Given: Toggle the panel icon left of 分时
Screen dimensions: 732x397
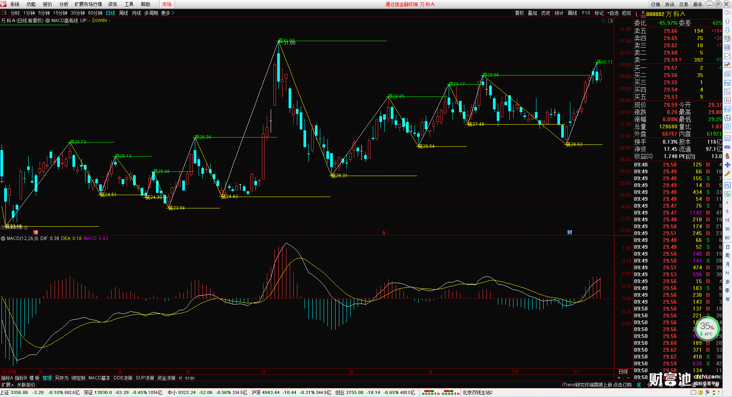Looking at the screenshot, I should coord(4,13).
